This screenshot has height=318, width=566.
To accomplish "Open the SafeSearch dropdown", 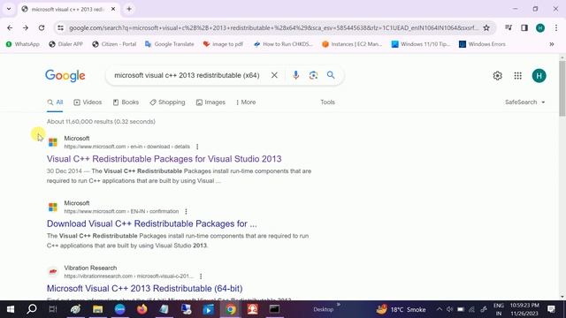I will (x=524, y=102).
